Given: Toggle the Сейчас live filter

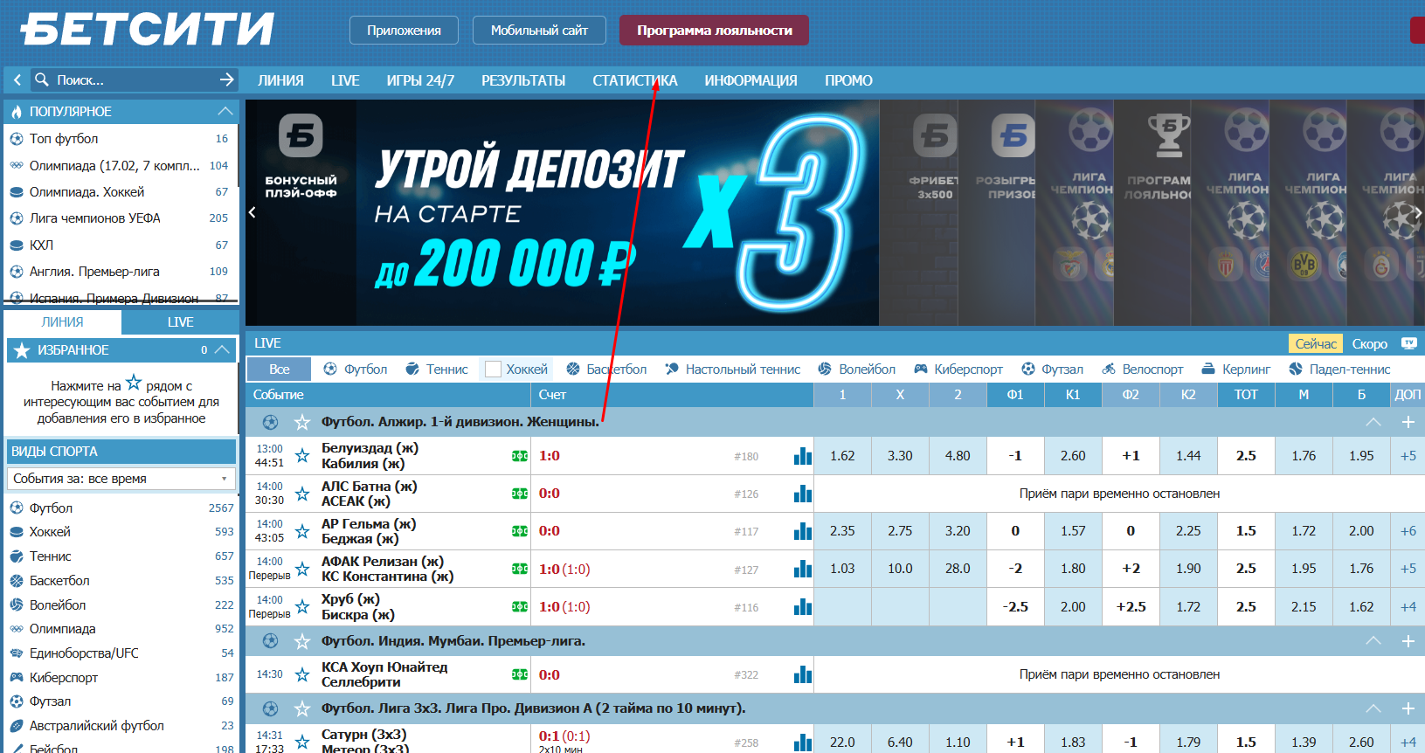Looking at the screenshot, I should pyautogui.click(x=1315, y=343).
